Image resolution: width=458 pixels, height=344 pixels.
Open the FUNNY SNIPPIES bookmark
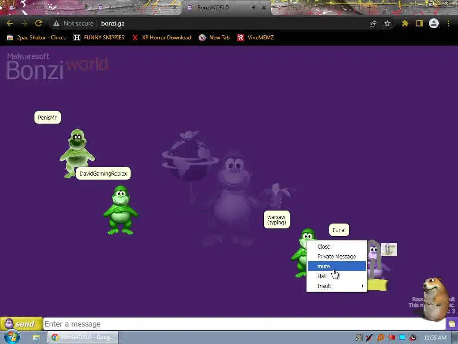pyautogui.click(x=99, y=38)
